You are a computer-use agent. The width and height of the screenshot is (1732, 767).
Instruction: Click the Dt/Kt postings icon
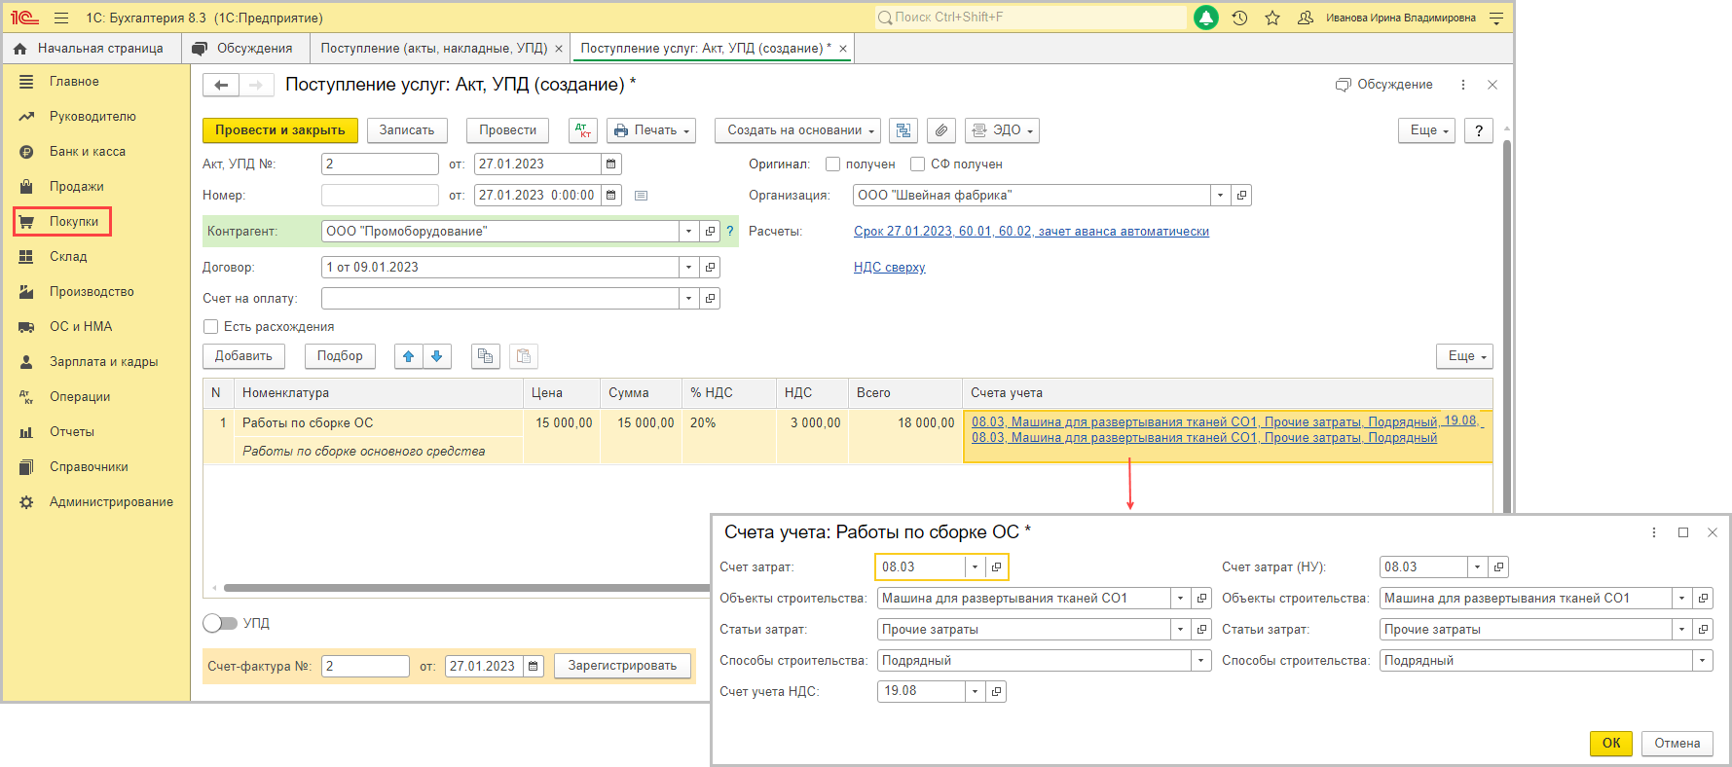pyautogui.click(x=583, y=130)
